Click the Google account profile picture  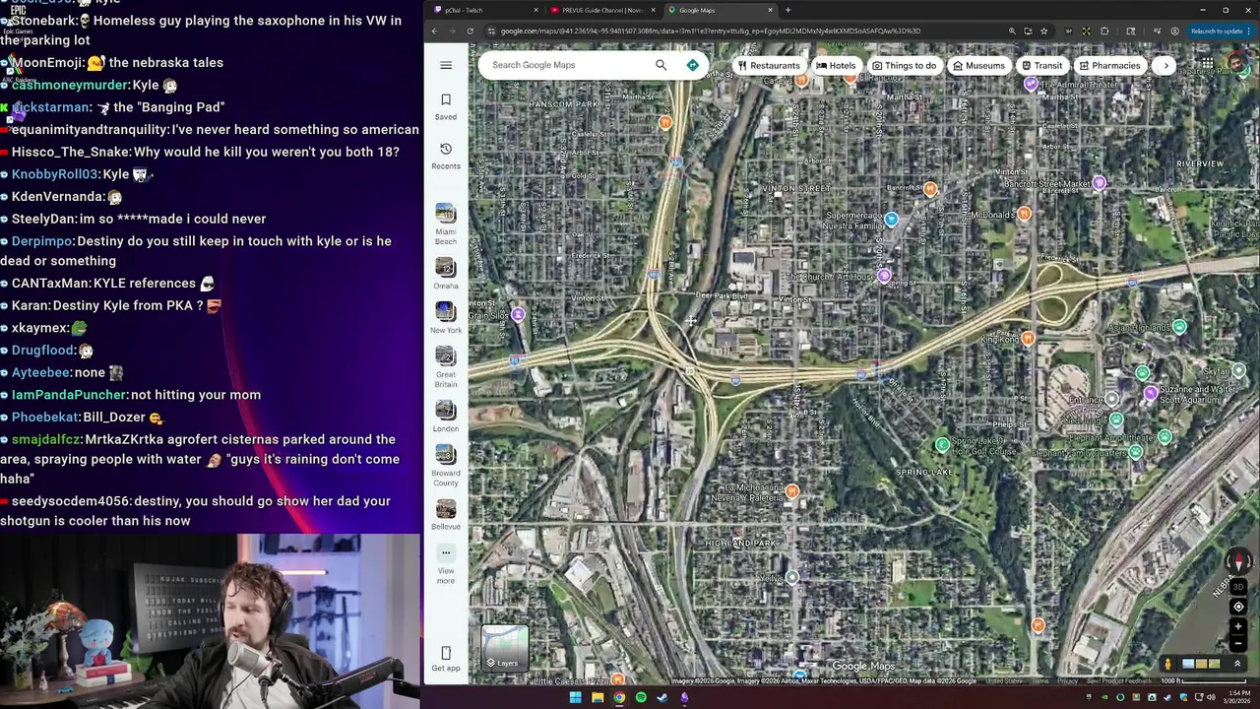[1236, 65]
